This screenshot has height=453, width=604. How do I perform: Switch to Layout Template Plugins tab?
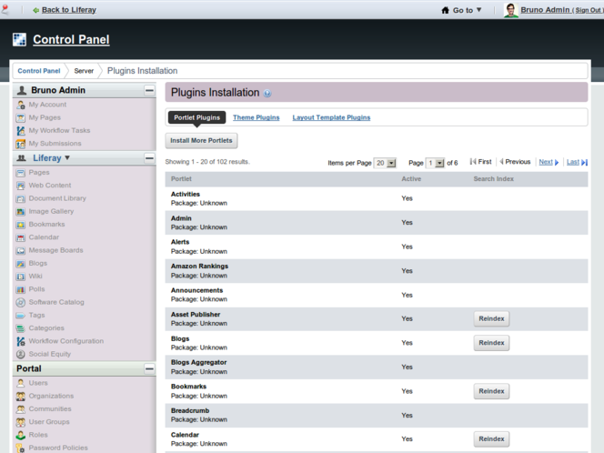point(331,117)
